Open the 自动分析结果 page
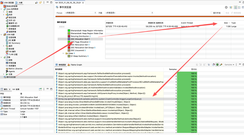The width and height of the screenshot is (244, 135). tap(12, 6)
